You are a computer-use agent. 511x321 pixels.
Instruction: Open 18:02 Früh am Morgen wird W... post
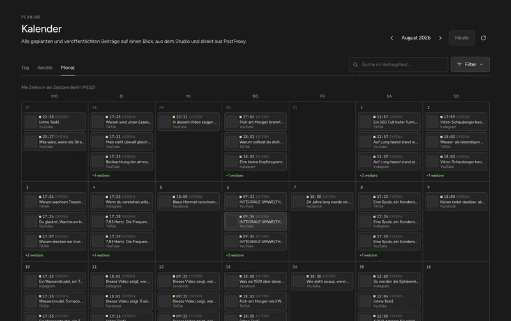pyautogui.click(x=256, y=301)
